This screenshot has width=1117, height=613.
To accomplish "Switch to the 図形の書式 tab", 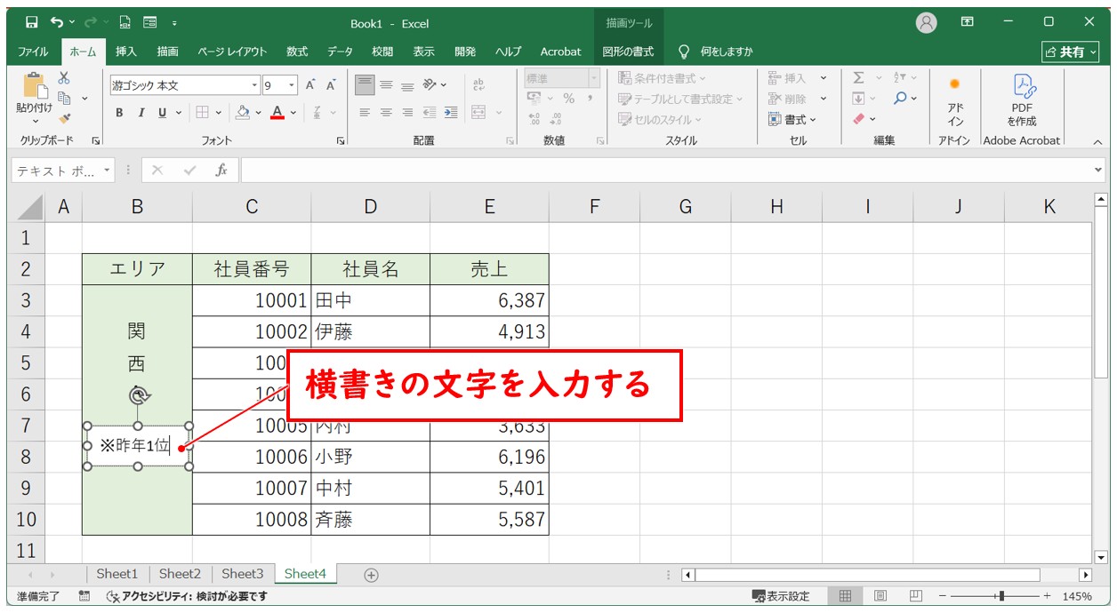I will click(x=628, y=52).
